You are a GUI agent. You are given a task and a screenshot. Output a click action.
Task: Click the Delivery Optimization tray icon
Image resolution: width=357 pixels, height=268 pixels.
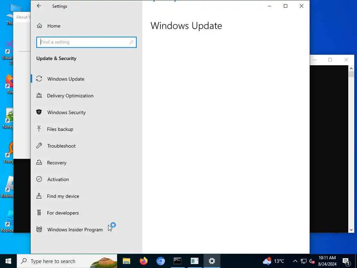(x=39, y=96)
